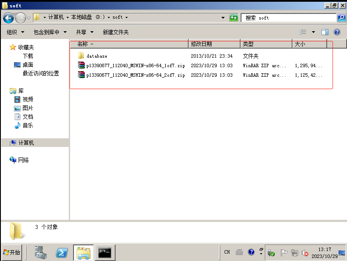Open the 视频 library
347x261 pixels.
28,99
